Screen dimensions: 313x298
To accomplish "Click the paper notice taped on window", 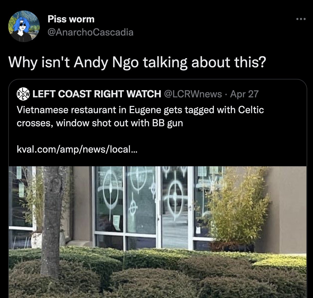I will (117, 222).
